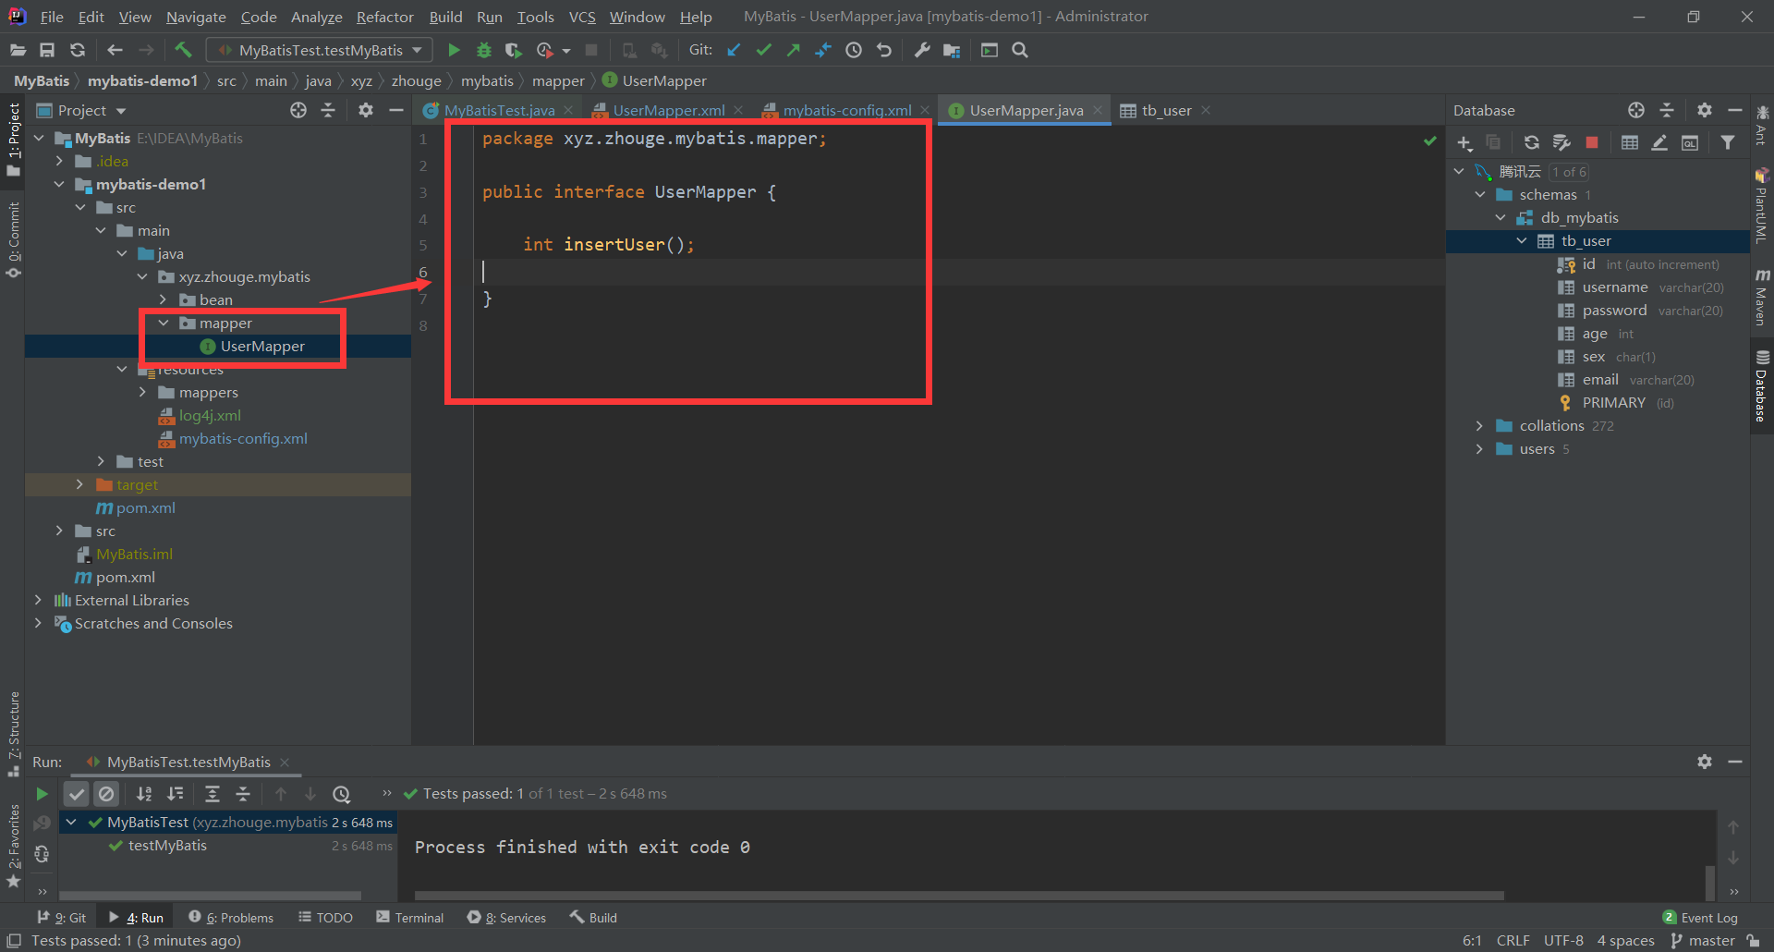Image resolution: width=1774 pixels, height=952 pixels.
Task: Save all files with the floppy icon
Action: (47, 50)
